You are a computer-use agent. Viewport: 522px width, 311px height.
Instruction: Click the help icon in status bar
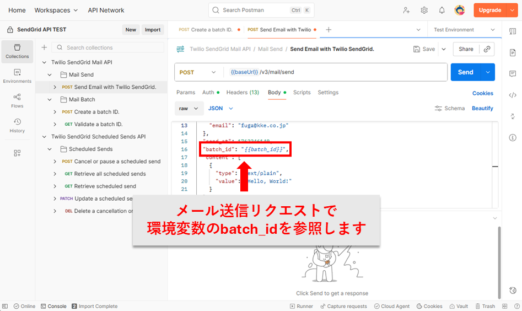click(517, 306)
